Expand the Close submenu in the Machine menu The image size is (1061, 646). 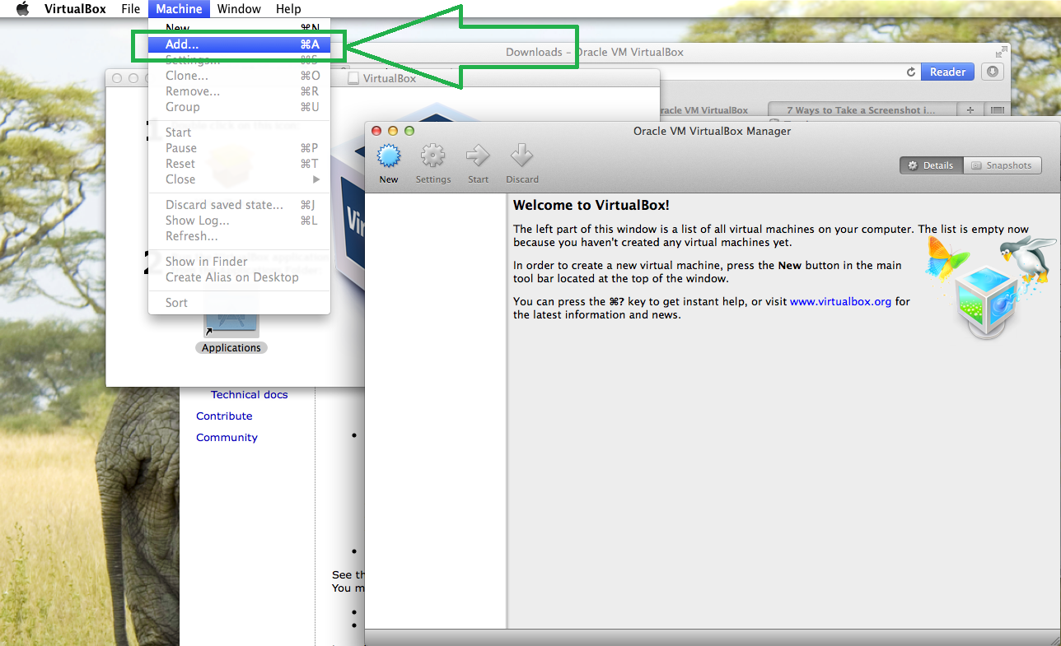click(239, 179)
